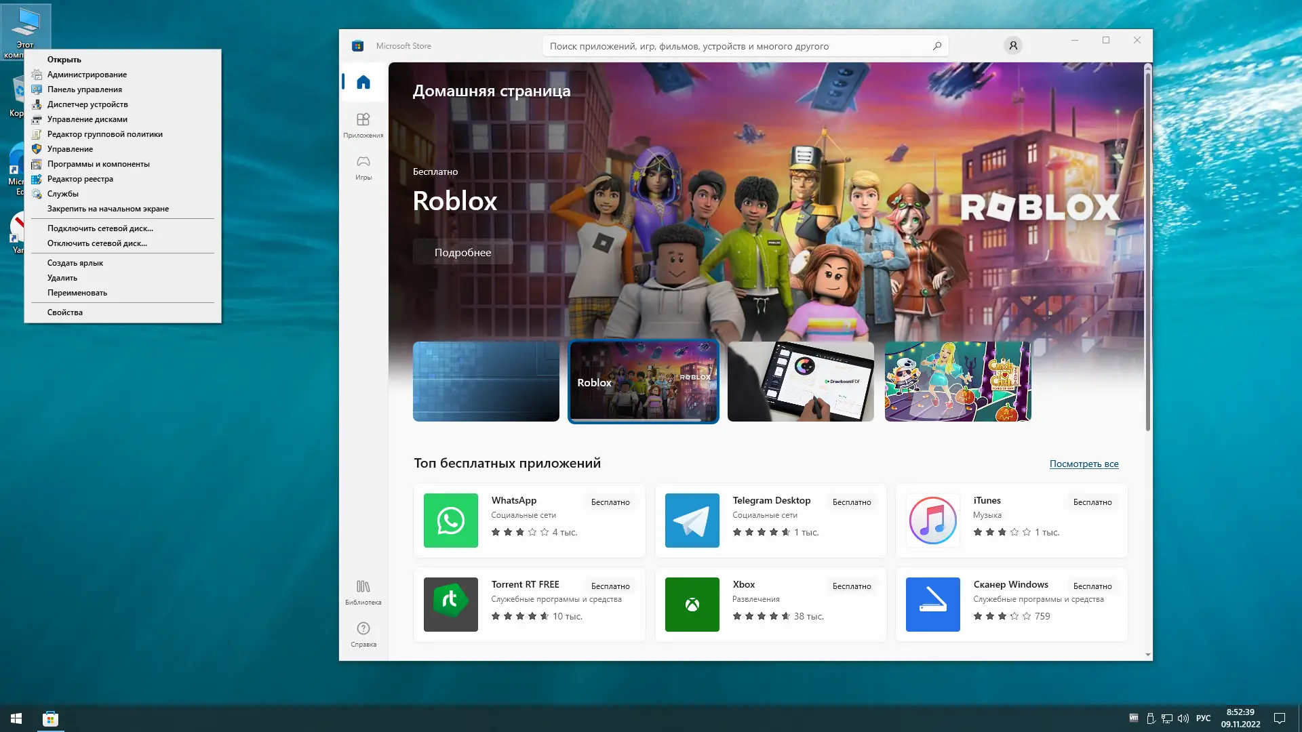The width and height of the screenshot is (1302, 732).
Task: Open the Xbox app tile
Action: 770,604
